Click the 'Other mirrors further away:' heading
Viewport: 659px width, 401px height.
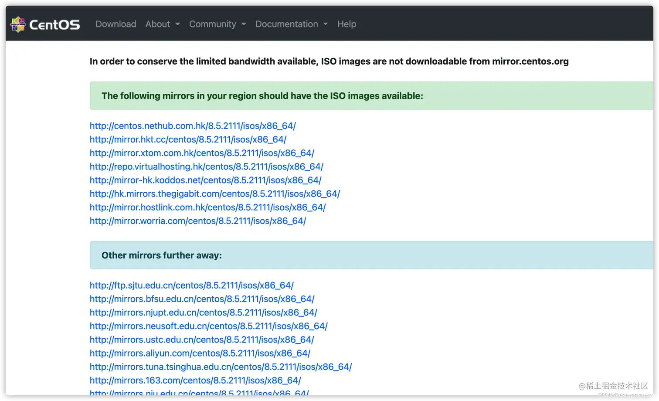pyautogui.click(x=162, y=255)
